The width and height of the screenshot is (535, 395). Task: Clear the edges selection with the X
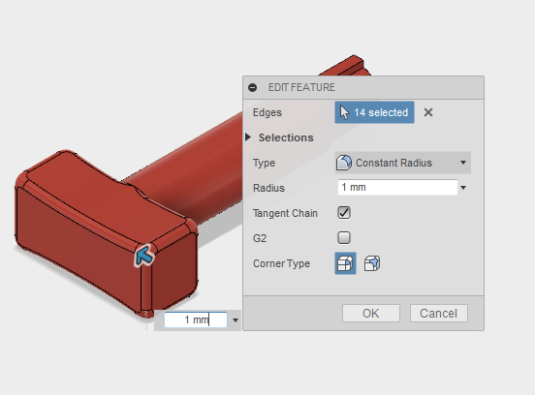coord(428,112)
